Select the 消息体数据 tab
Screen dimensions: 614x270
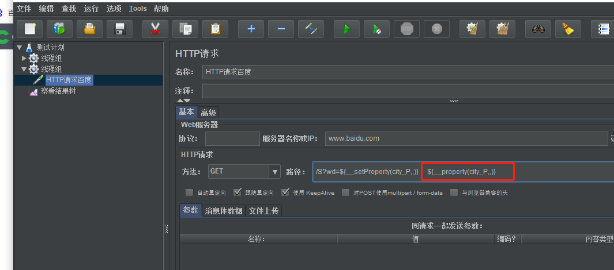(x=224, y=211)
